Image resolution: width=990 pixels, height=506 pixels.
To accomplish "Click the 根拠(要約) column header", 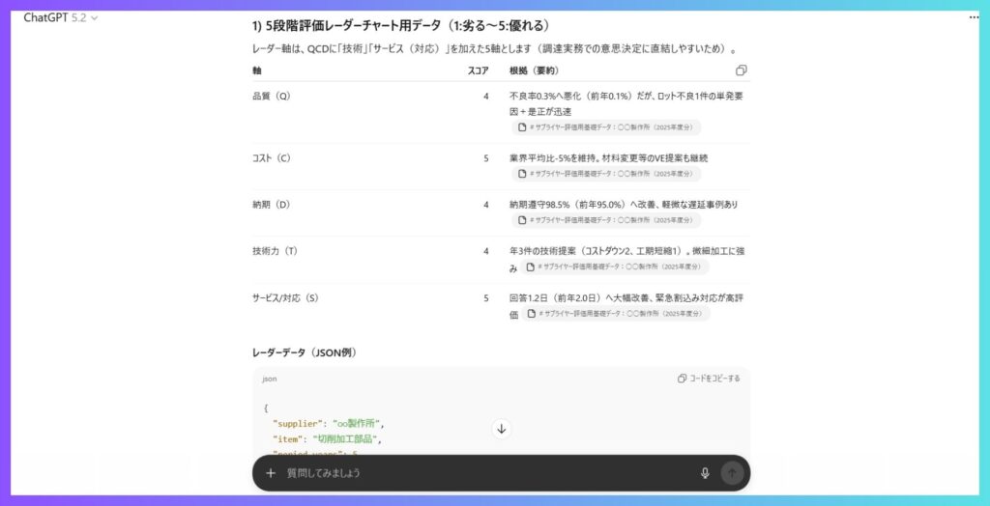I will (534, 70).
